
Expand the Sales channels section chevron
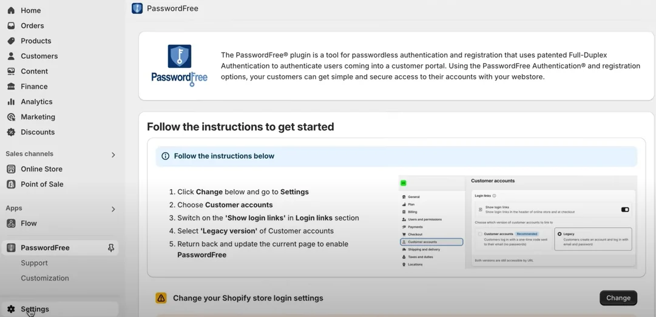(x=113, y=155)
